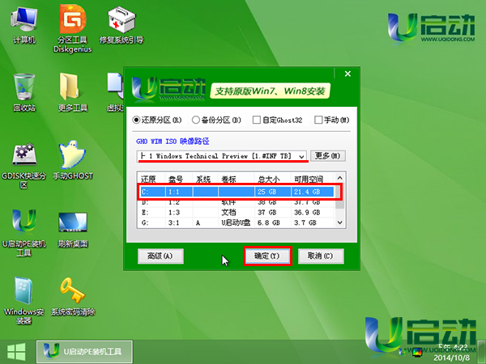The width and height of the screenshot is (486, 364).
Task: Click the 盘号 column header
Action: [179, 179]
